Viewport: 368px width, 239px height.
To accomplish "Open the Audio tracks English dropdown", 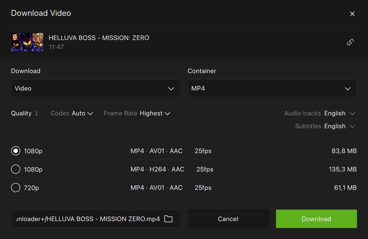I will [x=340, y=113].
